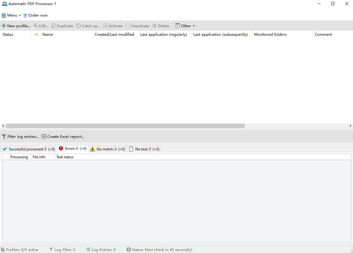Toggle the Activate checkbox button
Viewport: 353px width, 253px height.
pyautogui.click(x=113, y=26)
